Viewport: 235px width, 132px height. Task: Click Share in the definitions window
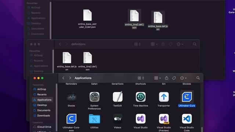coord(163,44)
